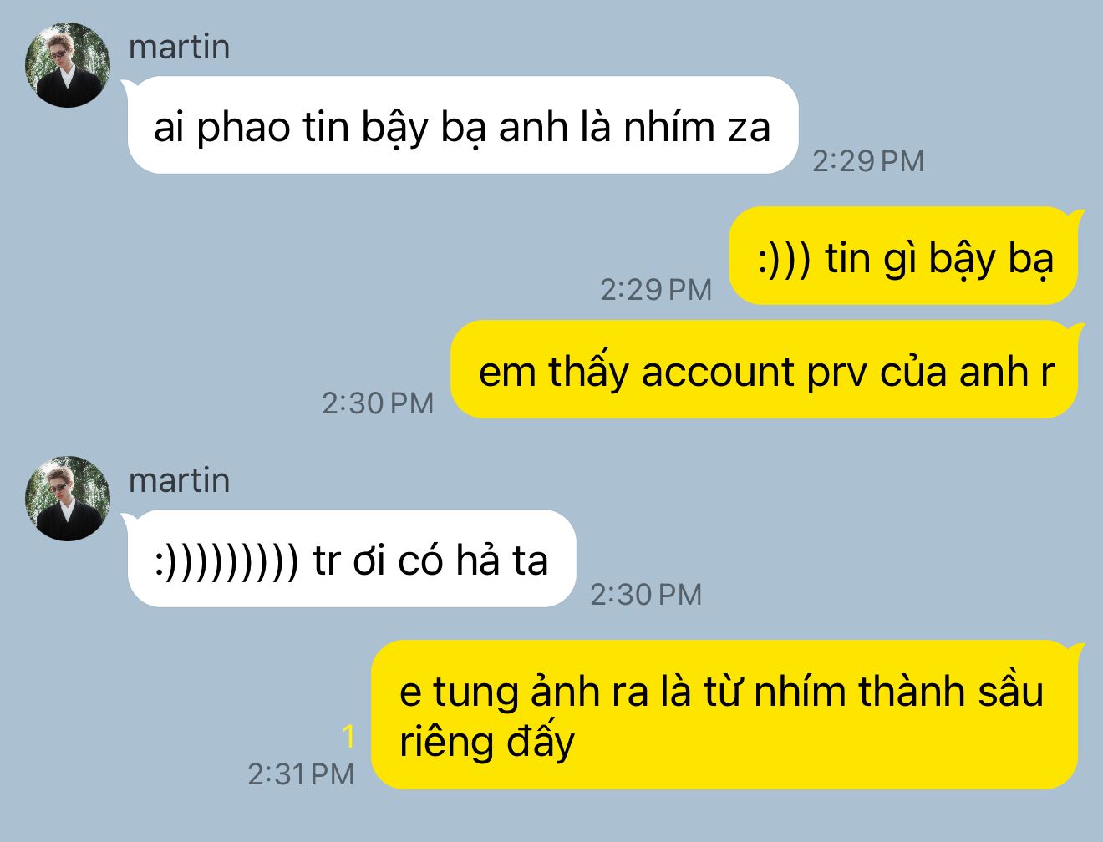Select the name martin above 'ai phao tin'
The image size is (1103, 842).
pyautogui.click(x=179, y=47)
